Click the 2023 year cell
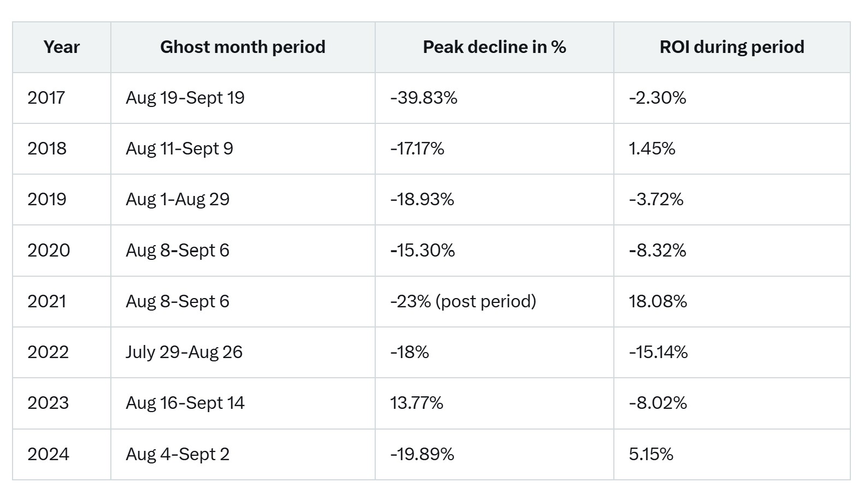Screen dimensions: 864x500 coord(48,403)
